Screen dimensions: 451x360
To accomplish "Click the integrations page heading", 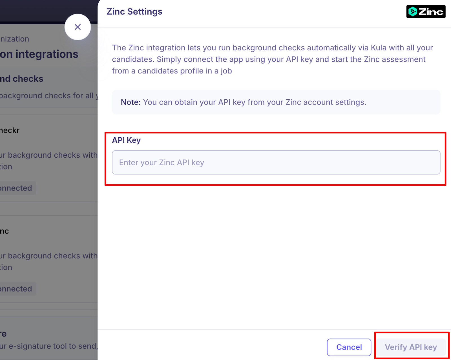I will point(39,54).
